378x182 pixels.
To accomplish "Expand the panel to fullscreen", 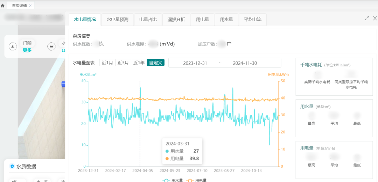I will (x=367, y=18).
